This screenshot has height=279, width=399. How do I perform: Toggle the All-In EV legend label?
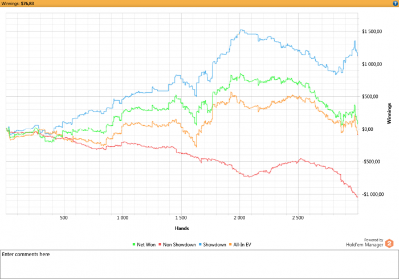coord(242,245)
